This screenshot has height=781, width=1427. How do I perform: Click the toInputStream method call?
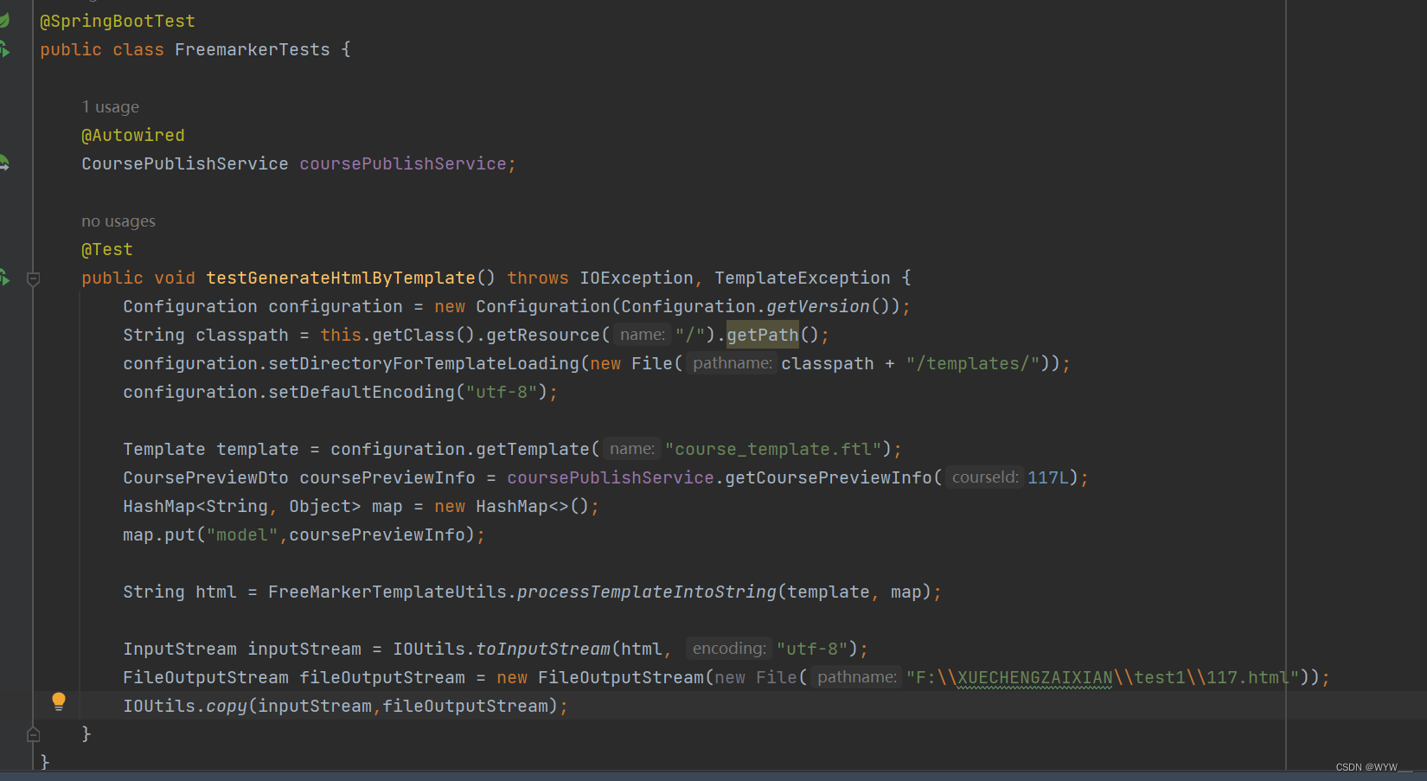[543, 649]
